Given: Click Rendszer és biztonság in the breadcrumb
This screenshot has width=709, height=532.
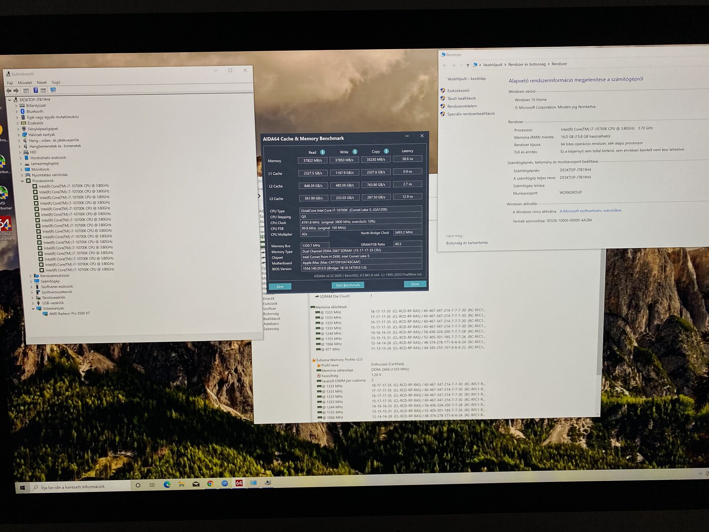Looking at the screenshot, I should pyautogui.click(x=527, y=64).
